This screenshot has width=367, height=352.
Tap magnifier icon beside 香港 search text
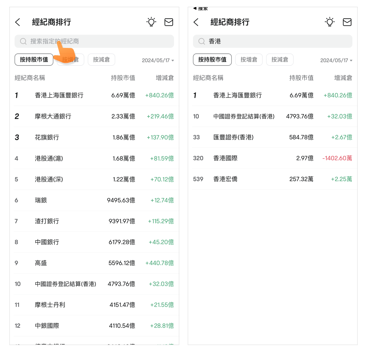click(202, 41)
